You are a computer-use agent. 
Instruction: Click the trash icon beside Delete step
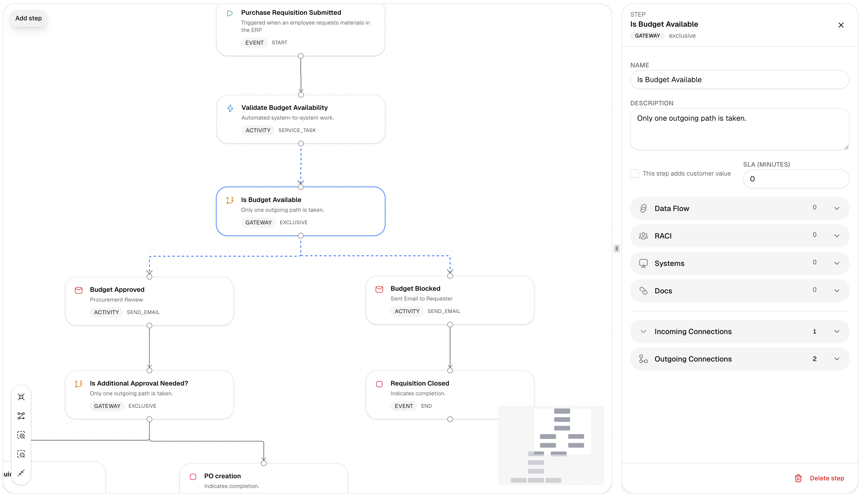click(798, 478)
